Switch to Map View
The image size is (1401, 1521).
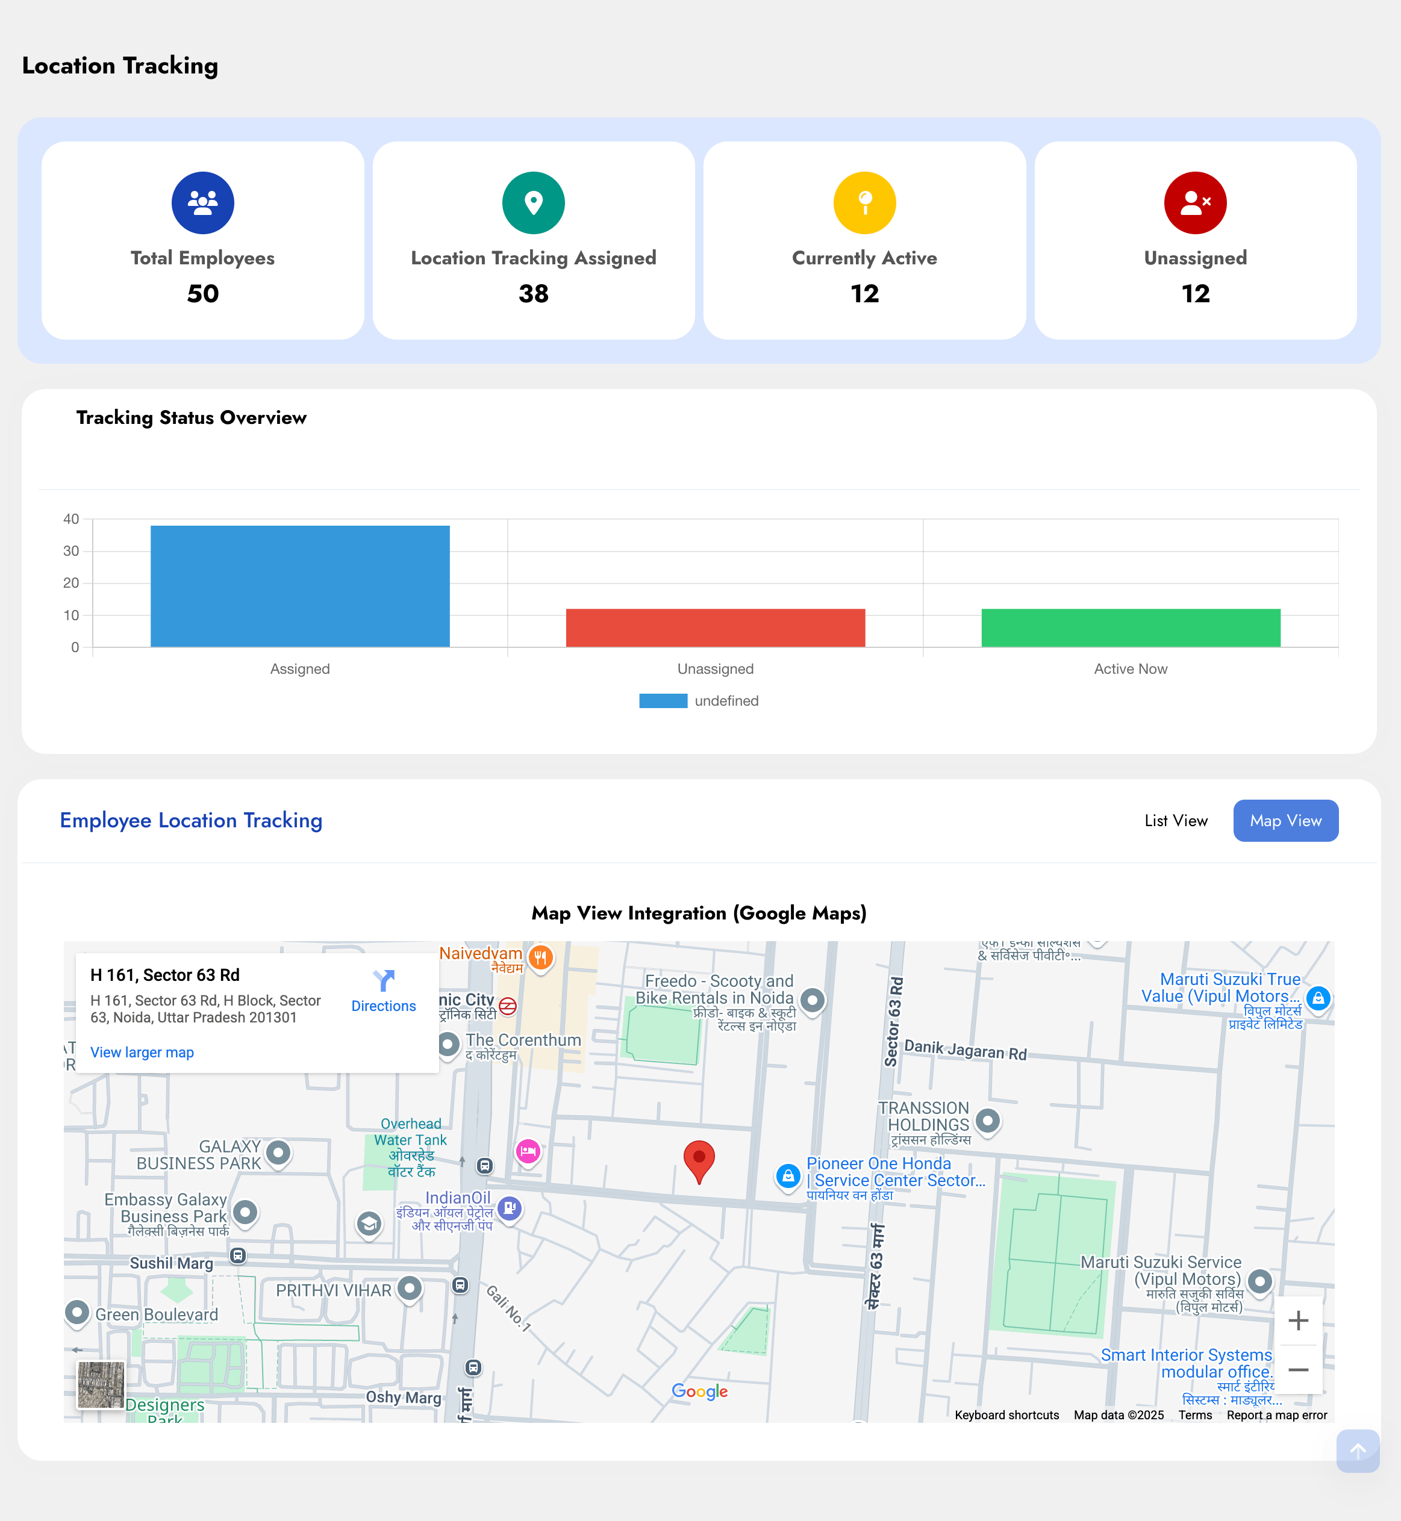[x=1285, y=820]
